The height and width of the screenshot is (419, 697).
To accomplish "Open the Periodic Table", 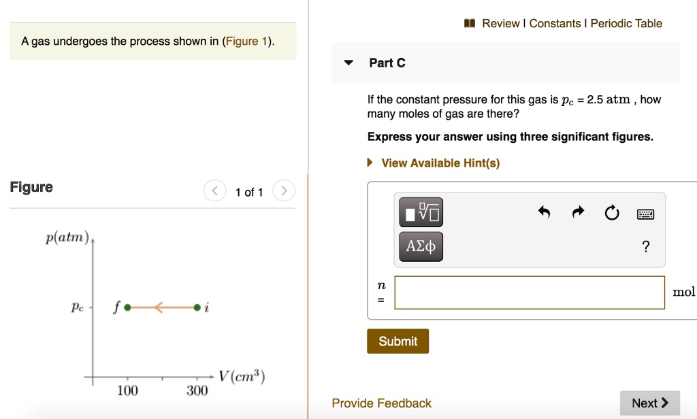I will pyautogui.click(x=626, y=22).
